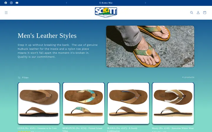
Task: Open the shopping cart
Action: pyautogui.click(x=205, y=13)
